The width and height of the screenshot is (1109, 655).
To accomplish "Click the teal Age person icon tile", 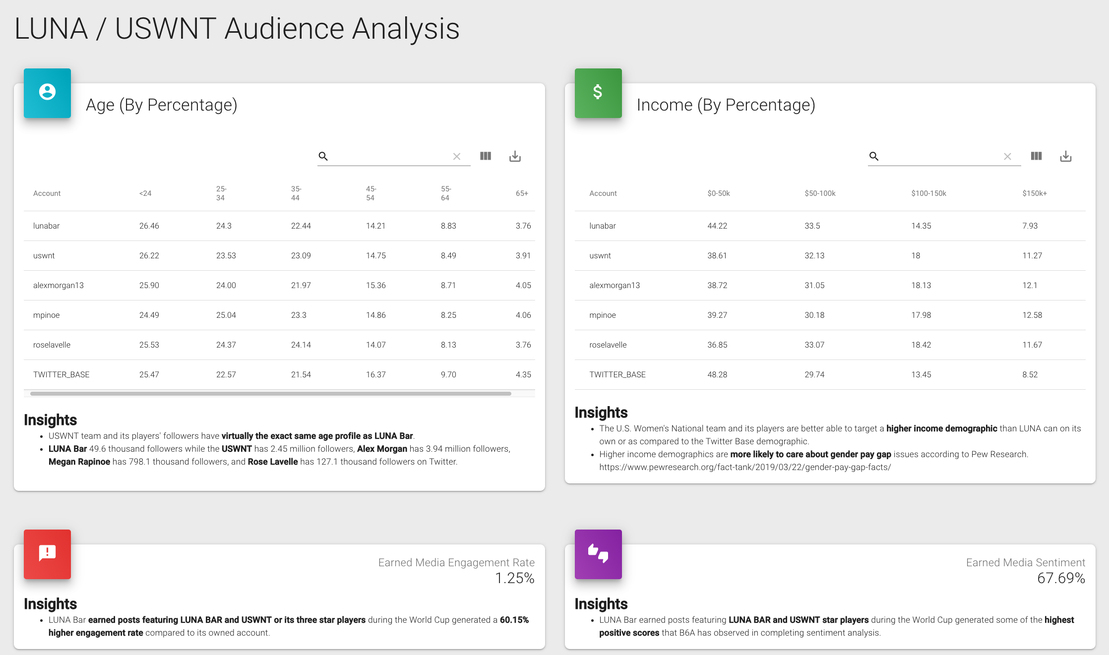I will 47,93.
